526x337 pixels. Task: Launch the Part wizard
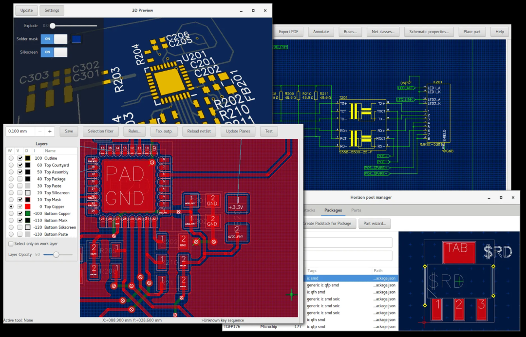[x=375, y=224]
